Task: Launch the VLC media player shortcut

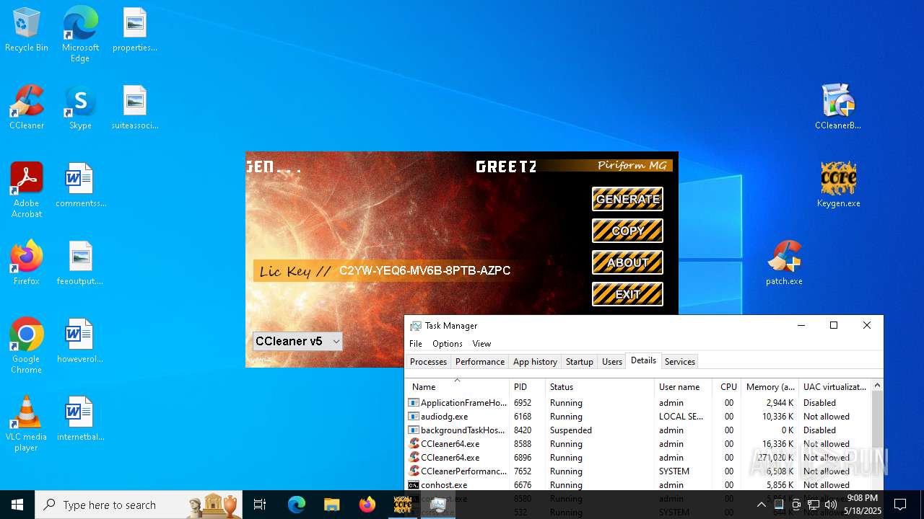Action: pos(27,424)
